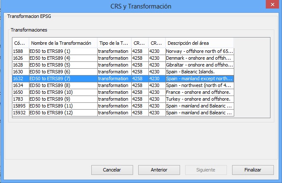Choose the Turkey onshore and offshore row
The image size is (282, 183).
coord(123,99)
